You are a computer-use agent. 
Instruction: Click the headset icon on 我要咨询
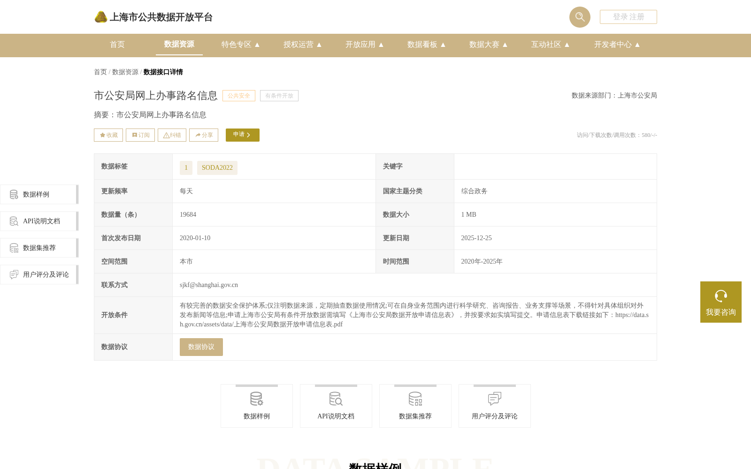click(721, 296)
